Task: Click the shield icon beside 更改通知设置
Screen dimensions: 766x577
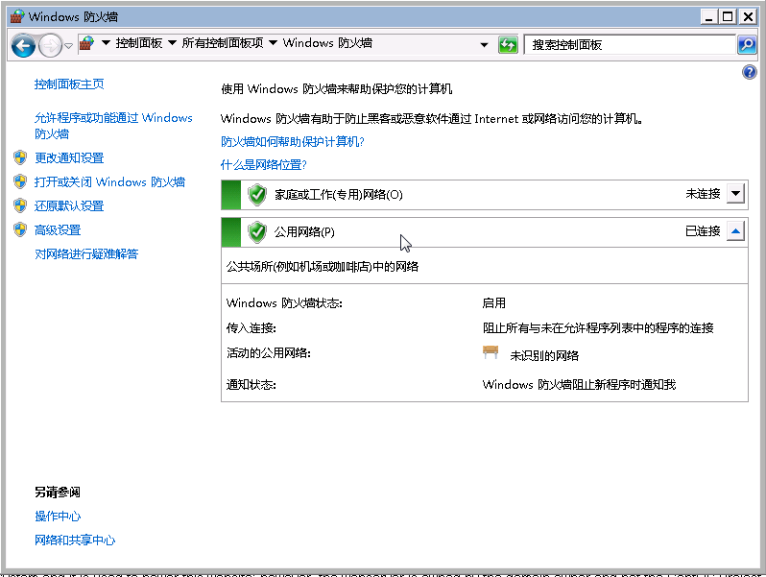Action: pyautogui.click(x=20, y=157)
